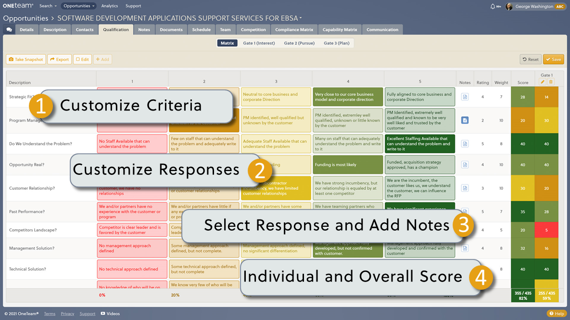Select 'No technical approach defined' response
Image resolution: width=570 pixels, height=320 pixels.
coord(132,269)
